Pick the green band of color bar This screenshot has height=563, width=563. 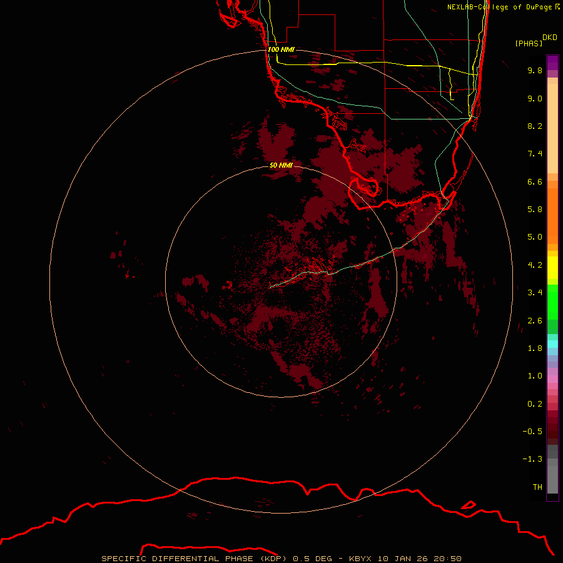(x=552, y=302)
